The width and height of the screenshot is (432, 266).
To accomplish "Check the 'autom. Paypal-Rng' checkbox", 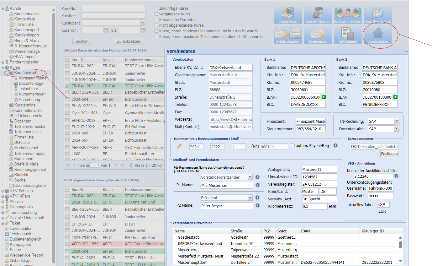I will 293,146.
